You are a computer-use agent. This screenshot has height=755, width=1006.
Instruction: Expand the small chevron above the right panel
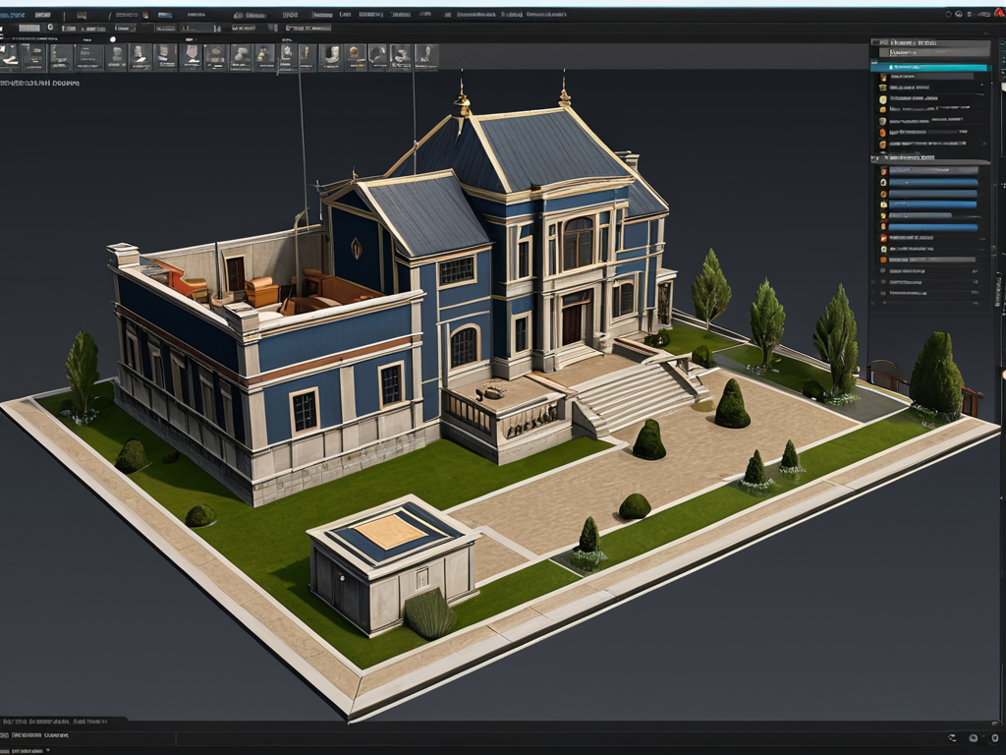tap(987, 32)
